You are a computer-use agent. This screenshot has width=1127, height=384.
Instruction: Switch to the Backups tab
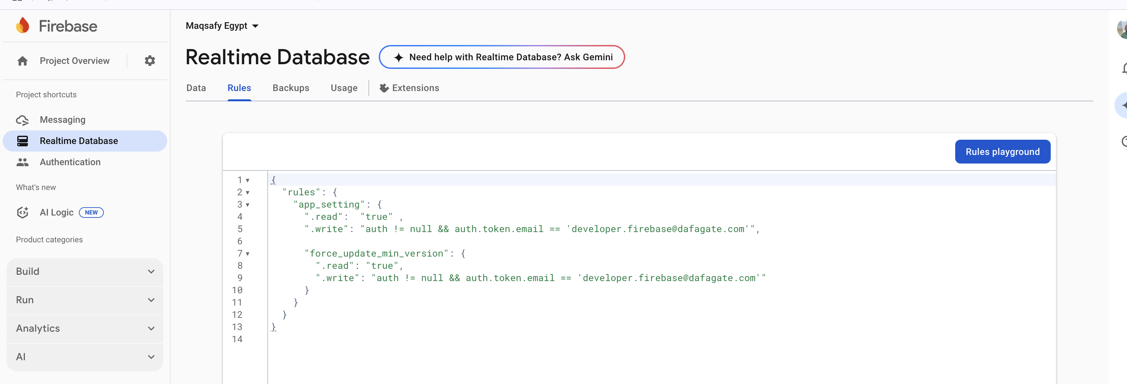coord(291,88)
